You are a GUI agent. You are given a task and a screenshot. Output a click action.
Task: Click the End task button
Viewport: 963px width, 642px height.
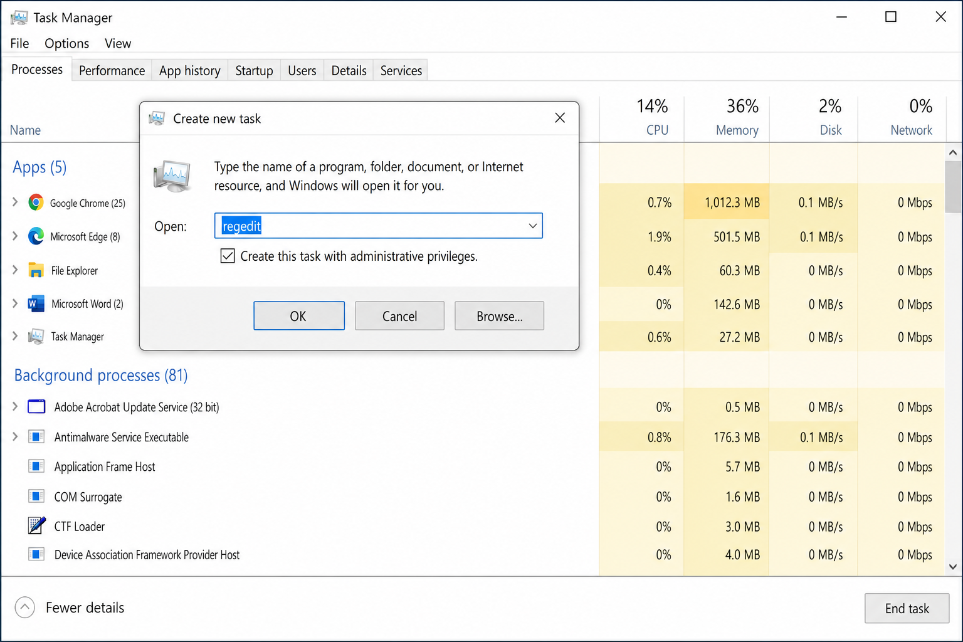907,608
